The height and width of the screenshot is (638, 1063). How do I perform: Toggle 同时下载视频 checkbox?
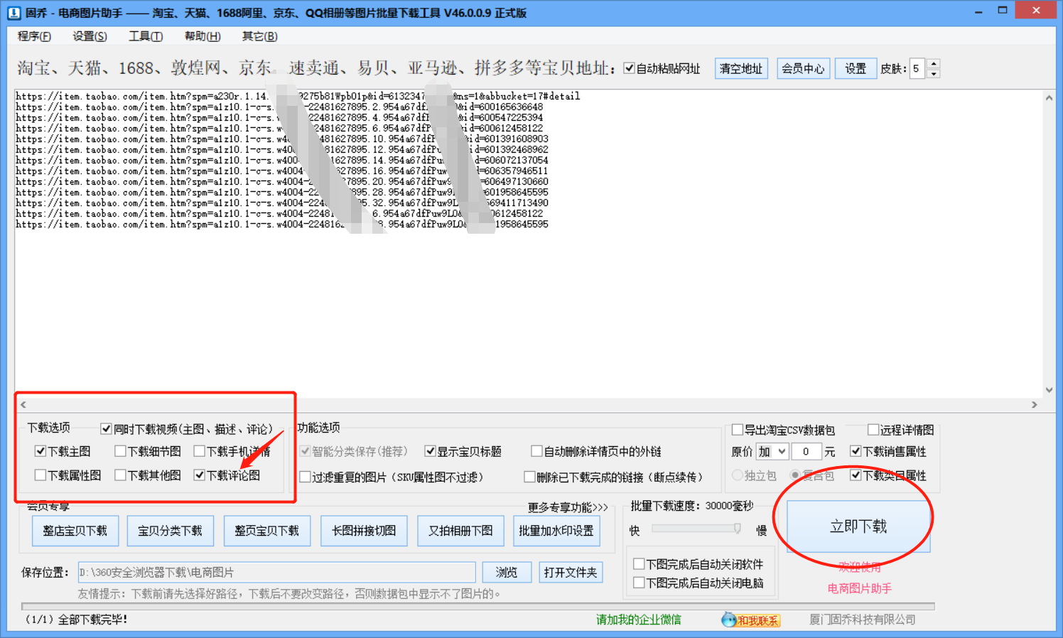[106, 428]
